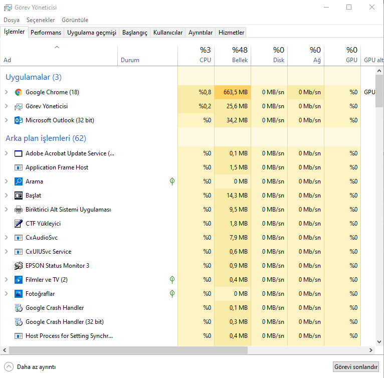Switch to the Performans tab
This screenshot has height=378, width=384.
click(46, 33)
